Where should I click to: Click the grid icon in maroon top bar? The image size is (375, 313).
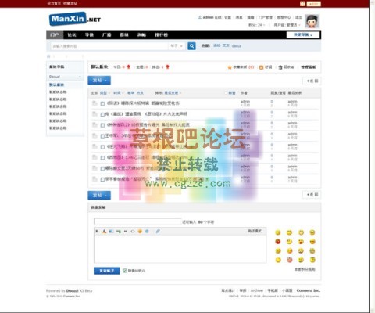pyautogui.click(x=302, y=4)
